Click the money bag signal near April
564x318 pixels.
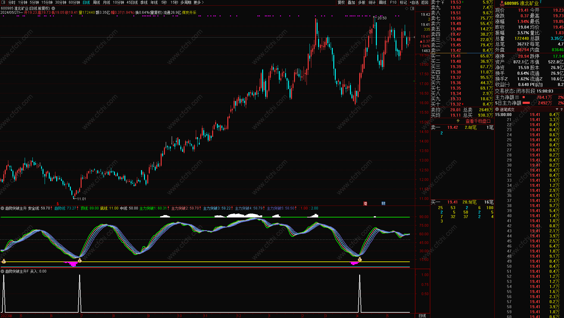point(360,259)
